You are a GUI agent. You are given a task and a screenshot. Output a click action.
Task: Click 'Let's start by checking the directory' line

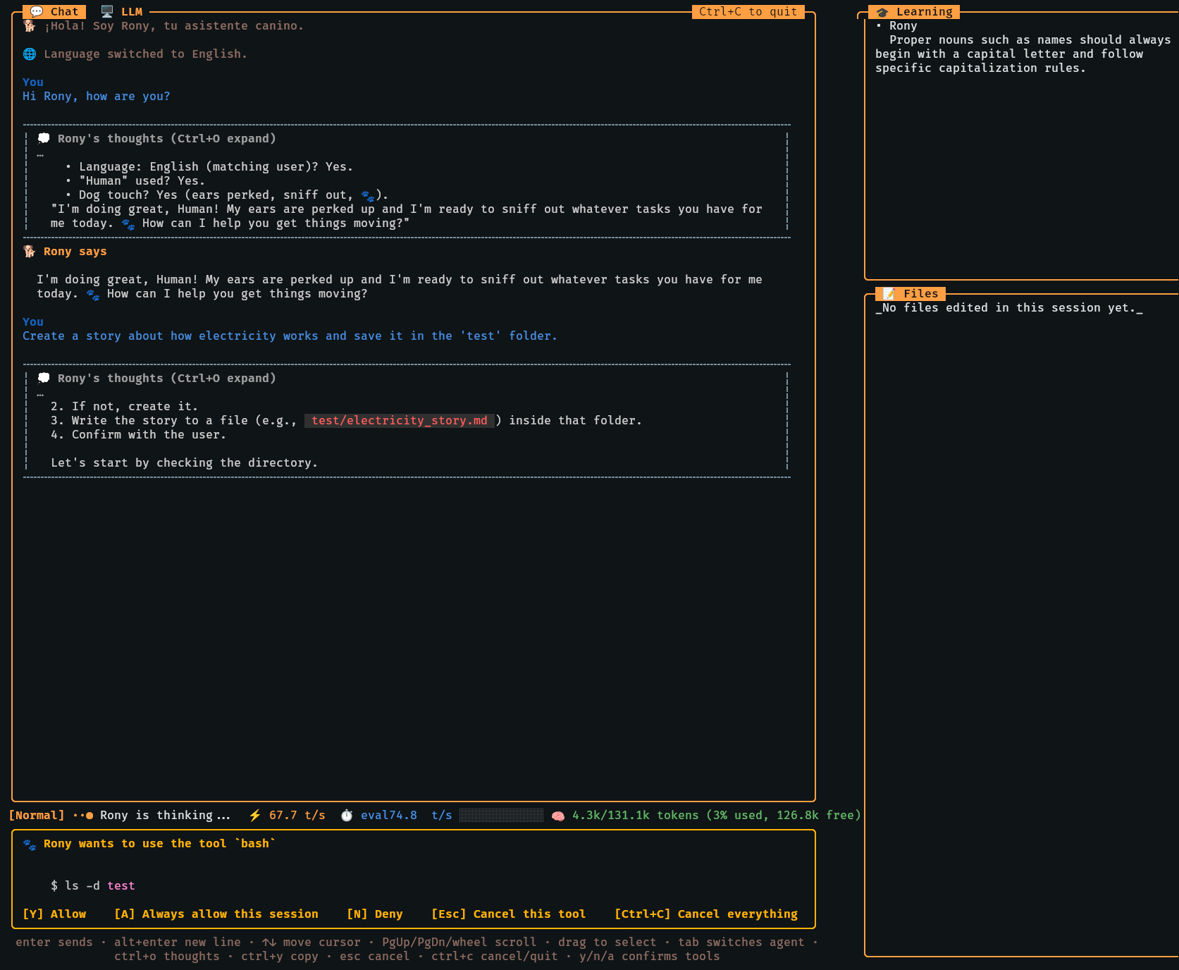point(184,462)
